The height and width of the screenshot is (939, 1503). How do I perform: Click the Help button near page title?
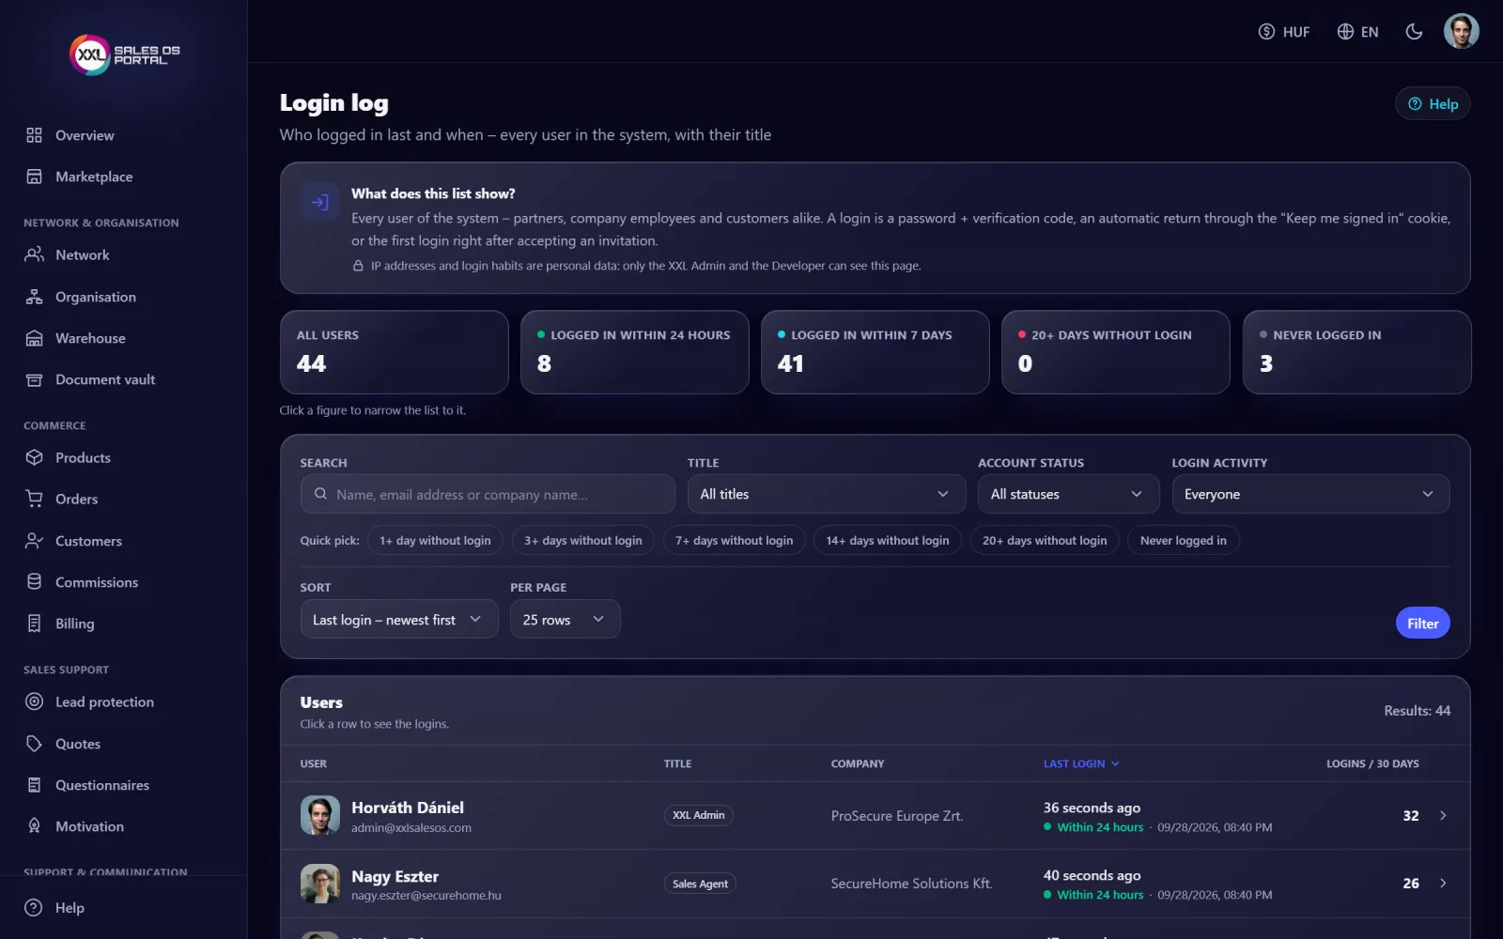pyautogui.click(x=1433, y=104)
